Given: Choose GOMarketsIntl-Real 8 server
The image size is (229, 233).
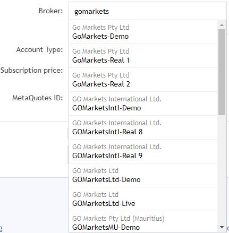Looking at the screenshot, I should 143,127.
